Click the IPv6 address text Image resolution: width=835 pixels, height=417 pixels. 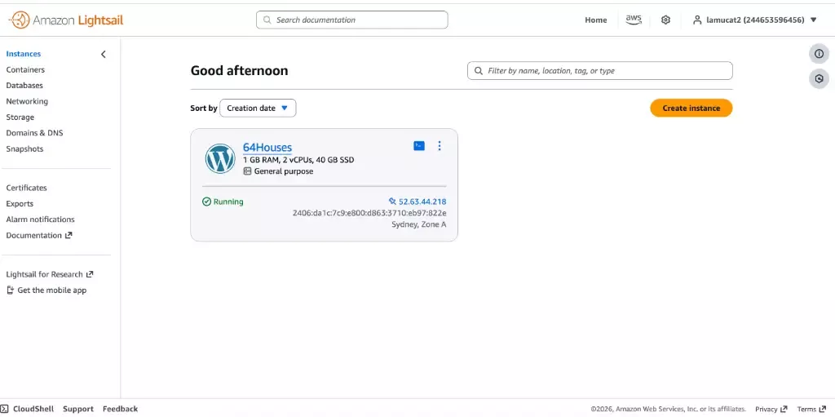pyautogui.click(x=369, y=213)
